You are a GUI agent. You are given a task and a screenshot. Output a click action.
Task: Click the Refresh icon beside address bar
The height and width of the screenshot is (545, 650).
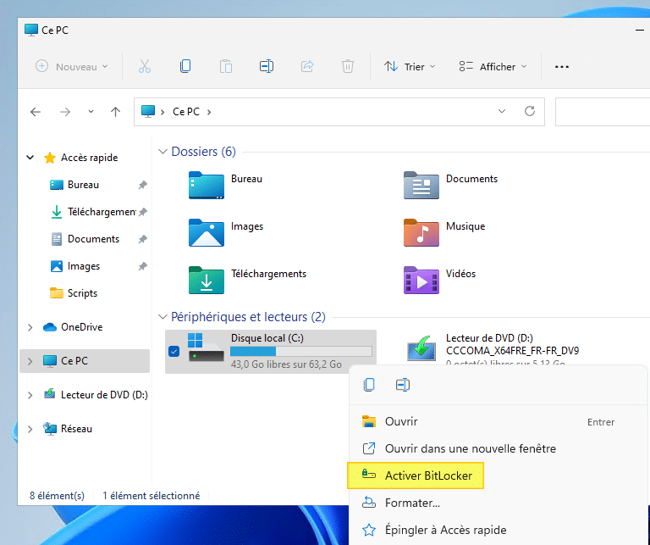tap(530, 111)
